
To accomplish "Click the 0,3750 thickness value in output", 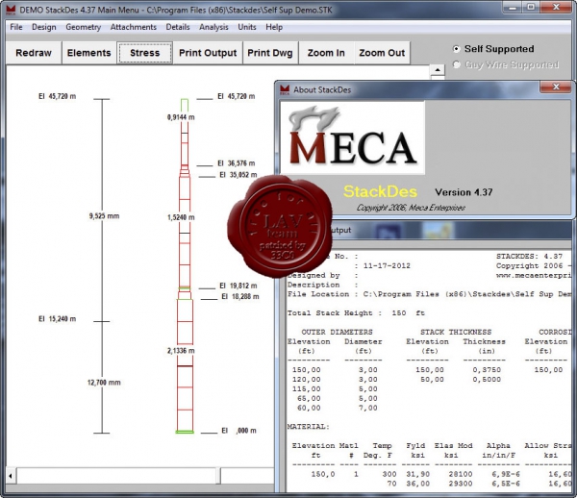I will (x=487, y=369).
